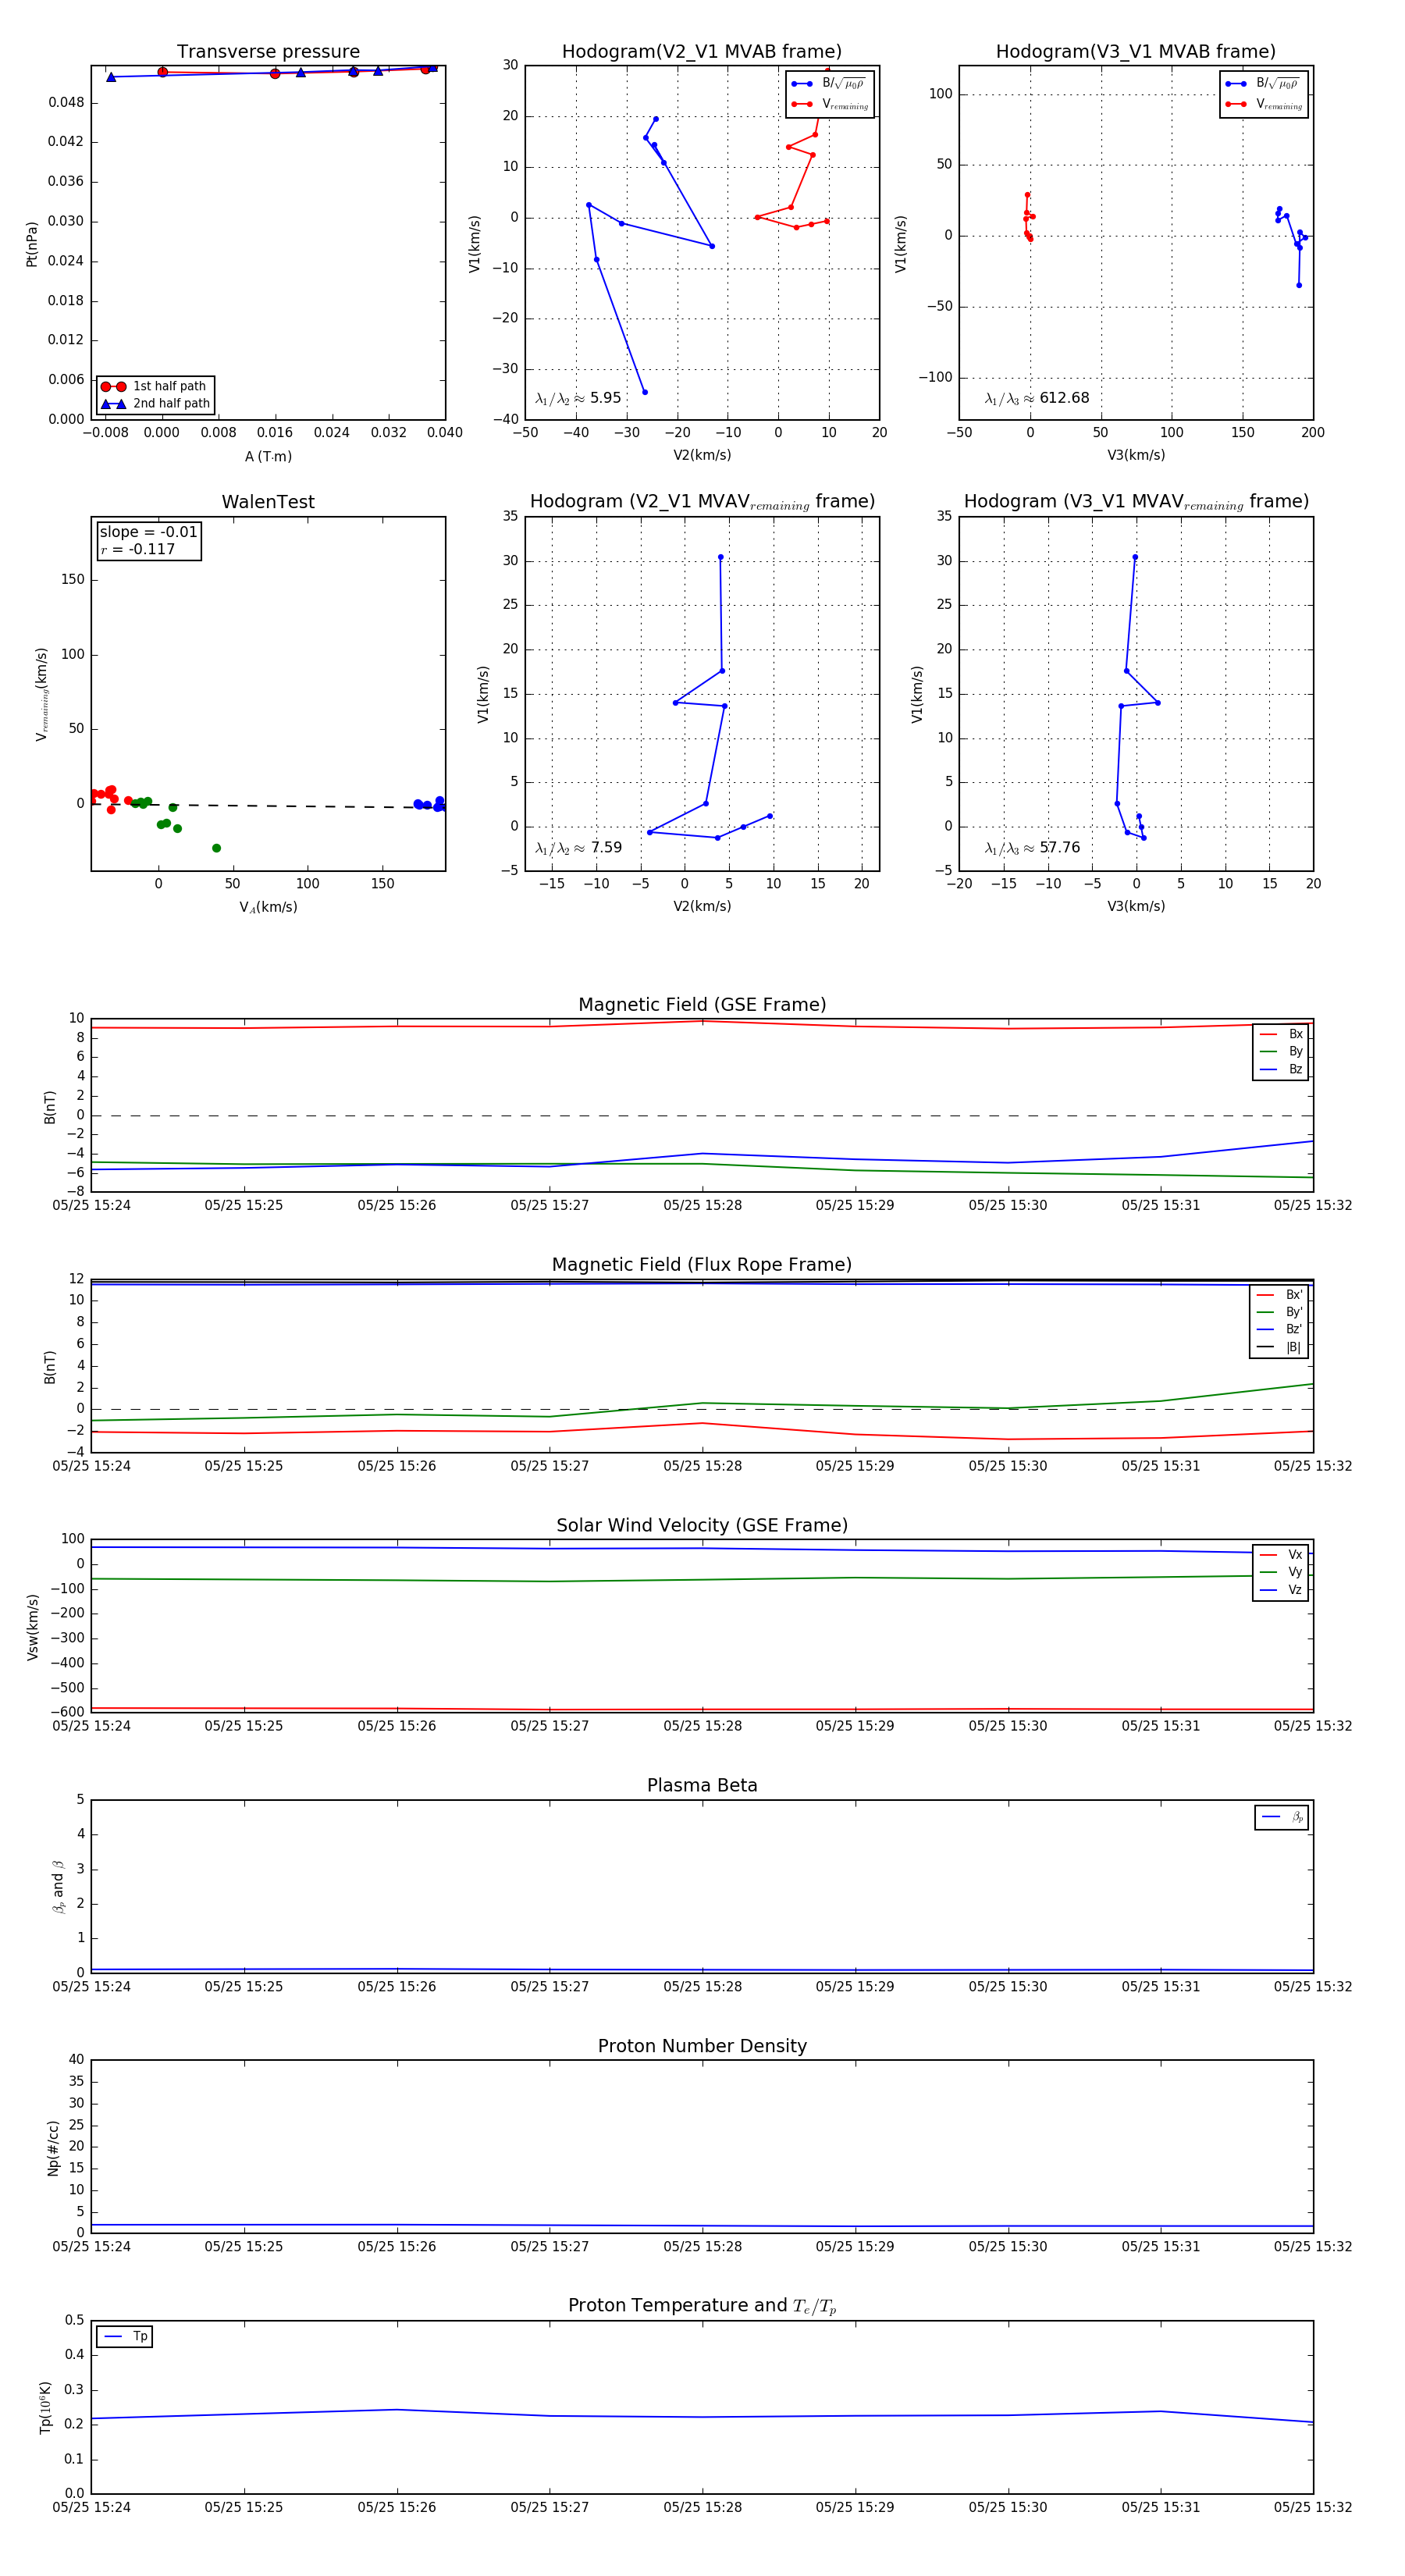Click the Bx' legend entry in Flux Rope plot
This screenshot has height=2576, width=1405.
click(1280, 1294)
